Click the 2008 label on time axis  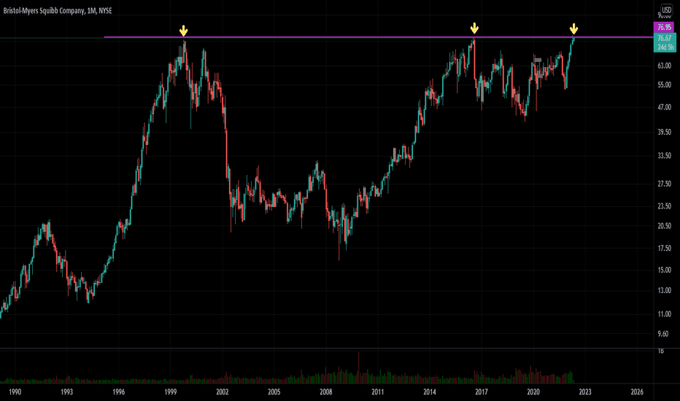coord(325,392)
